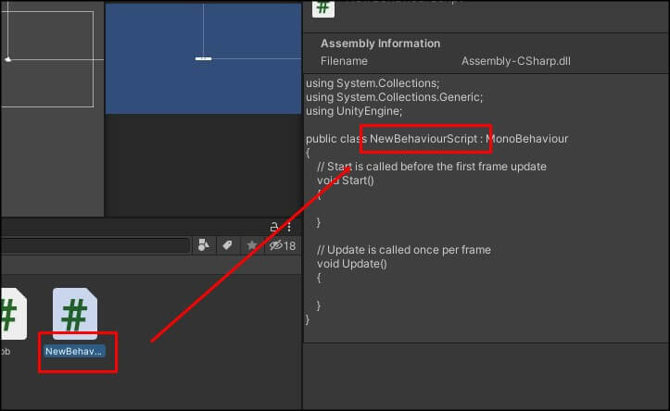Click the white handle marker in the blue view
The image size is (670, 411).
click(203, 58)
